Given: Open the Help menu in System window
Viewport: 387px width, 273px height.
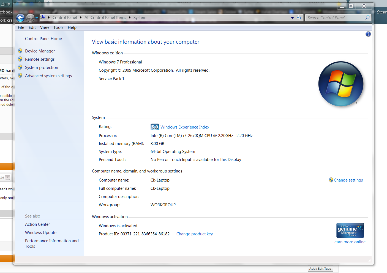Looking at the screenshot, I should [72, 27].
